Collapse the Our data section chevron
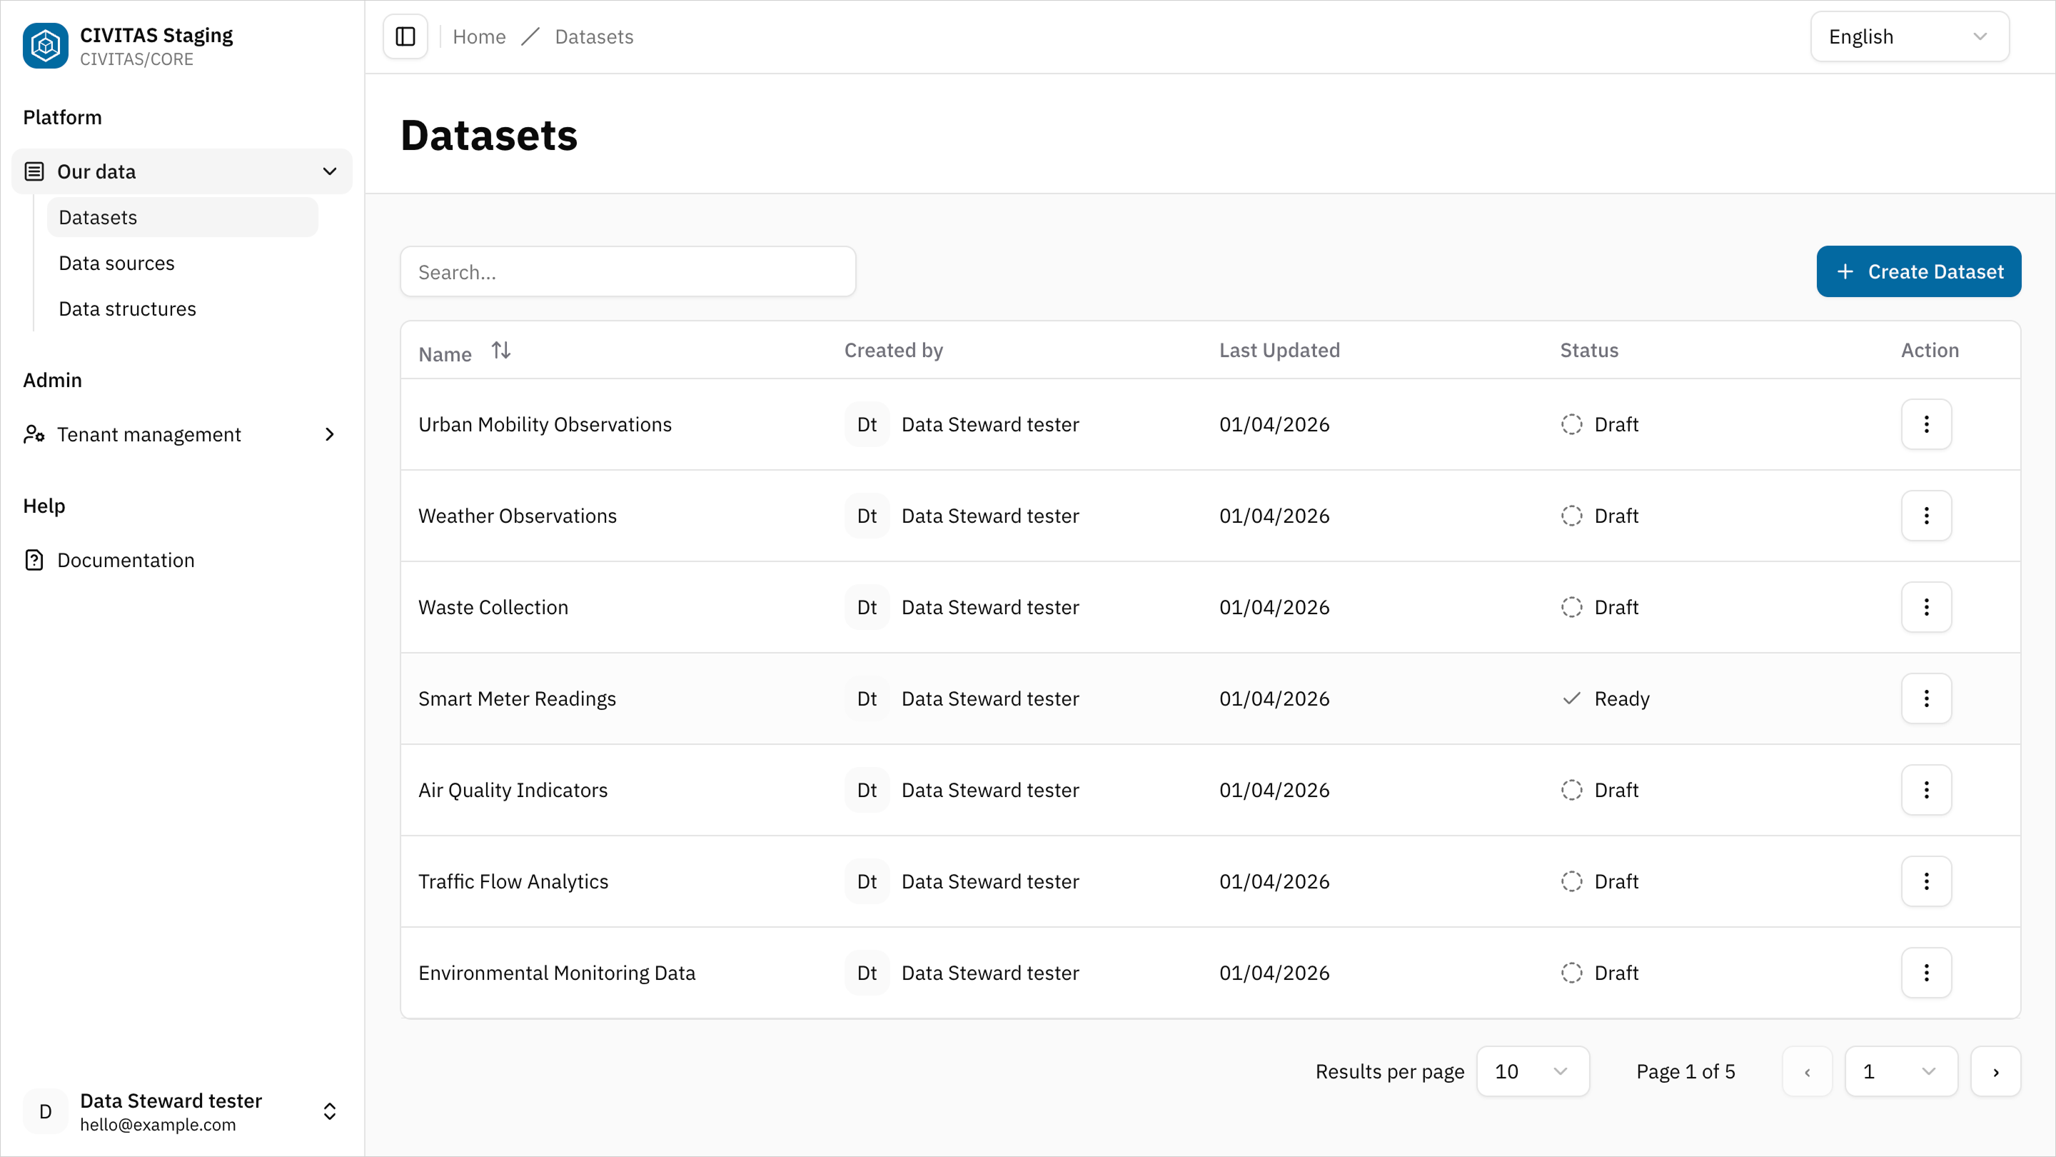2056x1157 pixels. pos(329,171)
